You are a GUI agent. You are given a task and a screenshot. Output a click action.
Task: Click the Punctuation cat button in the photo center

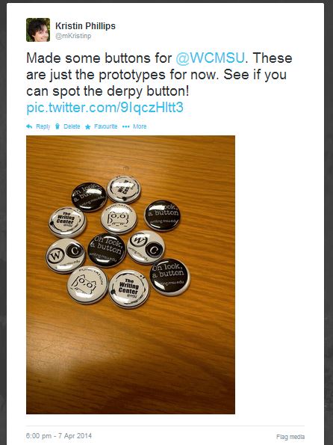pos(119,218)
